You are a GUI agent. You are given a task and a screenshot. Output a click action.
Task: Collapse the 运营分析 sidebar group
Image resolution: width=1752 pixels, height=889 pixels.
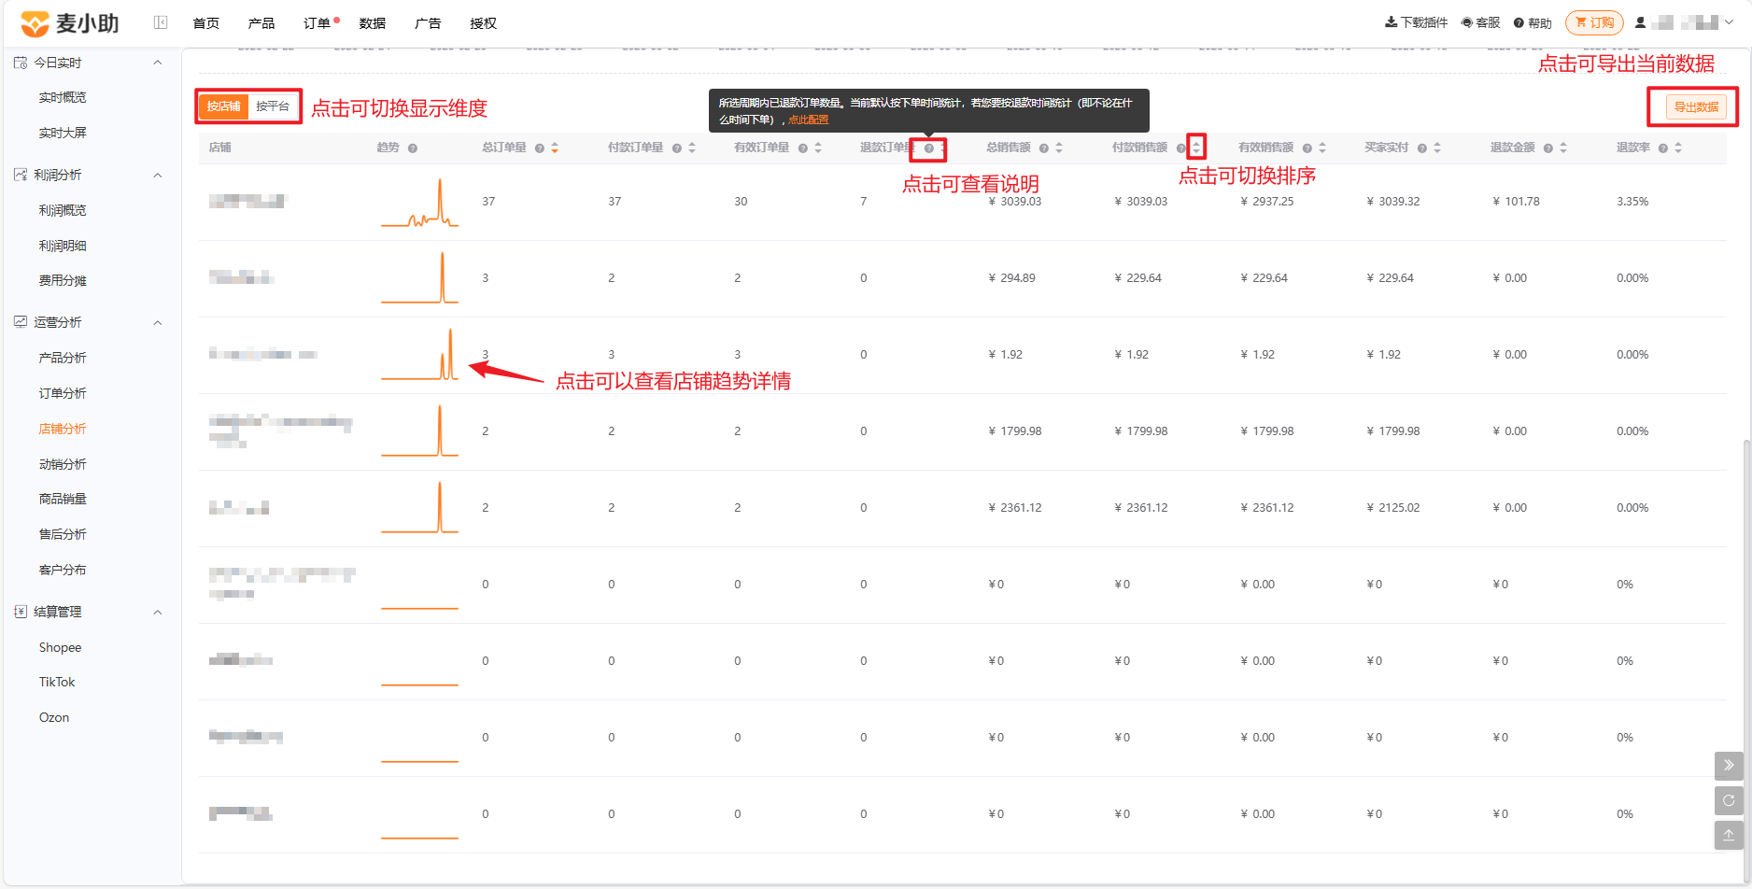pos(158,322)
